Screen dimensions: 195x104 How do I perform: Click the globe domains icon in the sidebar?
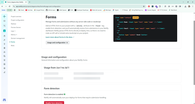(x=5, y=48)
